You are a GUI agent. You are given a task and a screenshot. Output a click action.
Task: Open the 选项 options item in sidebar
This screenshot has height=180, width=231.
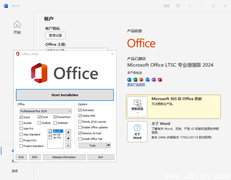point(14,171)
